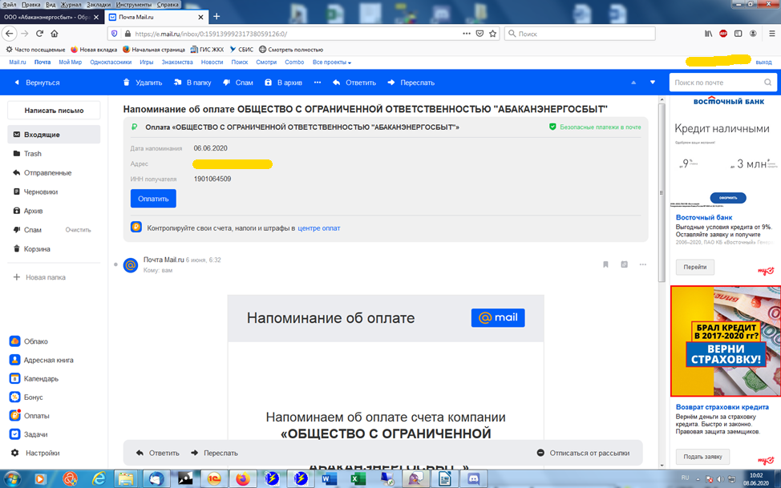
Task: Open the Бонус section
Action: click(x=26, y=397)
